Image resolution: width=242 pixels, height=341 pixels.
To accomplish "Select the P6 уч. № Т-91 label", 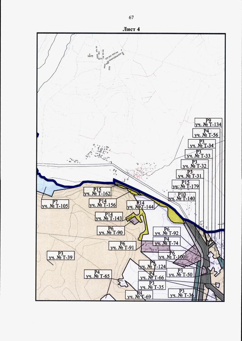I will click(122, 246).
